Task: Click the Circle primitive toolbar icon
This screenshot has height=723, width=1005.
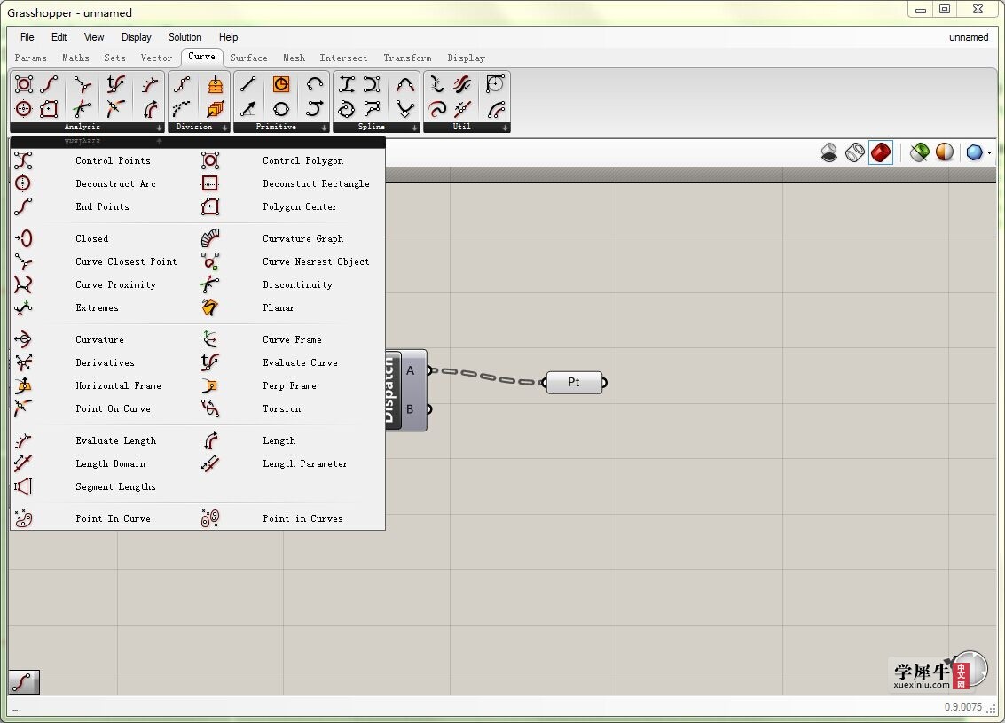Action: 280,109
